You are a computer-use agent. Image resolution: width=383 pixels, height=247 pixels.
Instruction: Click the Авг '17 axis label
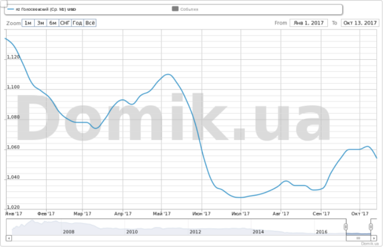click(281, 214)
